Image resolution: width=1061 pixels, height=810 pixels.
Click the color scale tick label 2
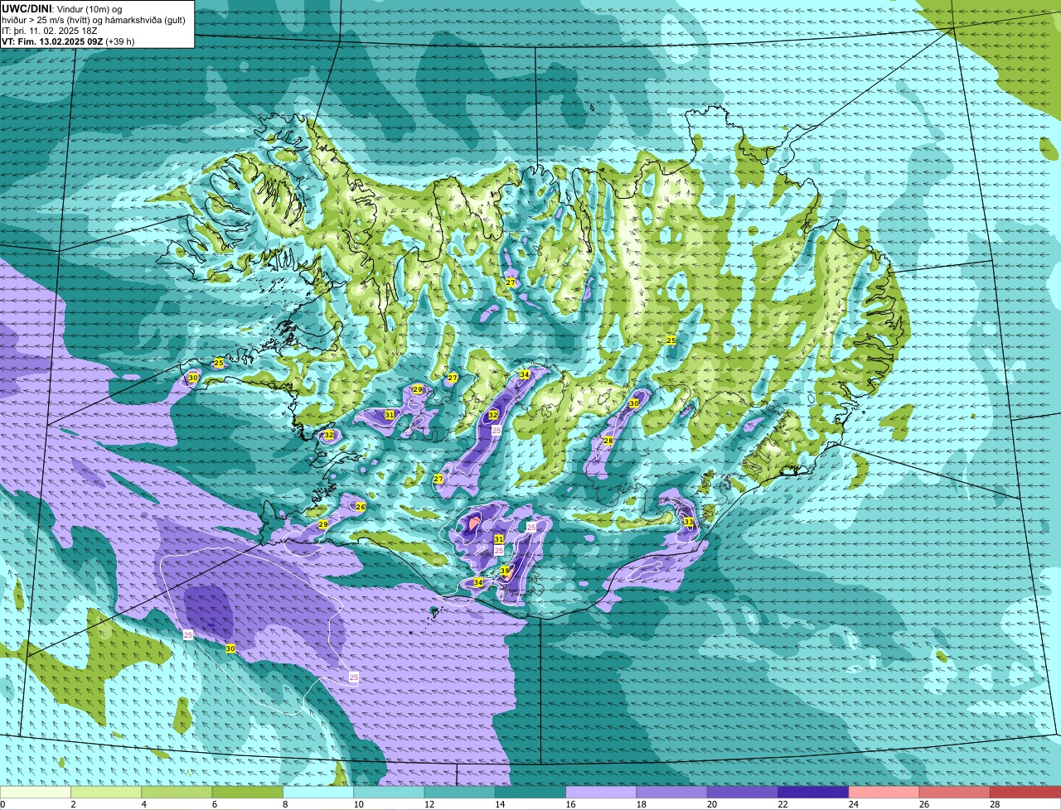pos(73,804)
